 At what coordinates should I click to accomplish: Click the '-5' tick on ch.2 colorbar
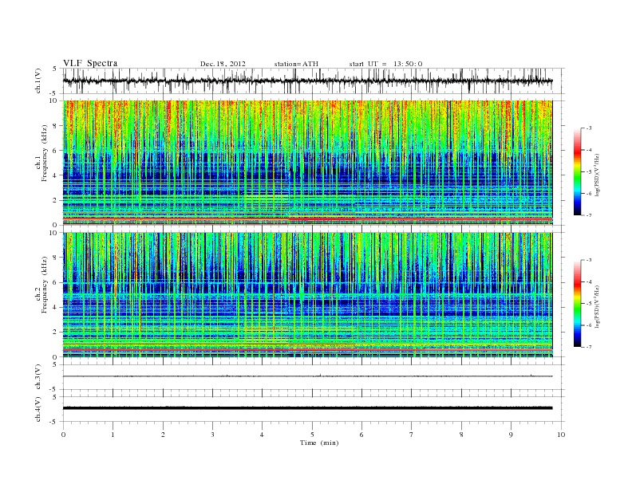(589, 304)
